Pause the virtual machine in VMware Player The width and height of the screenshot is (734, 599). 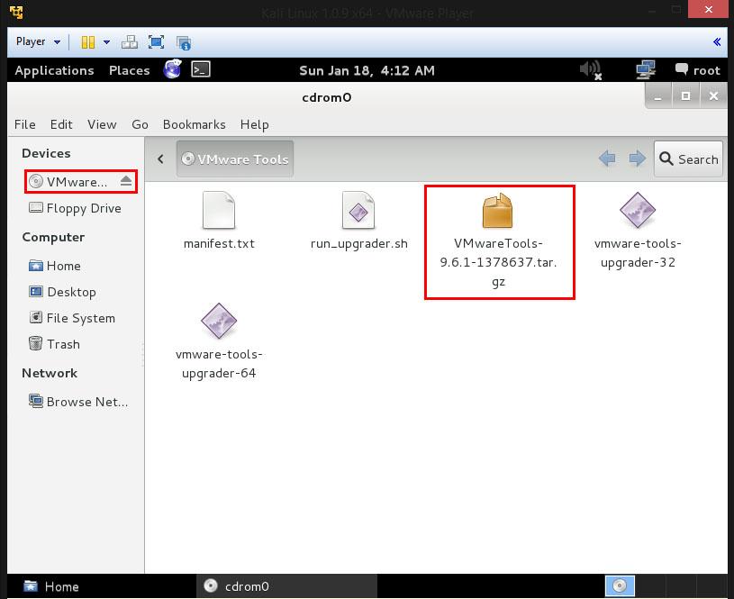88,42
